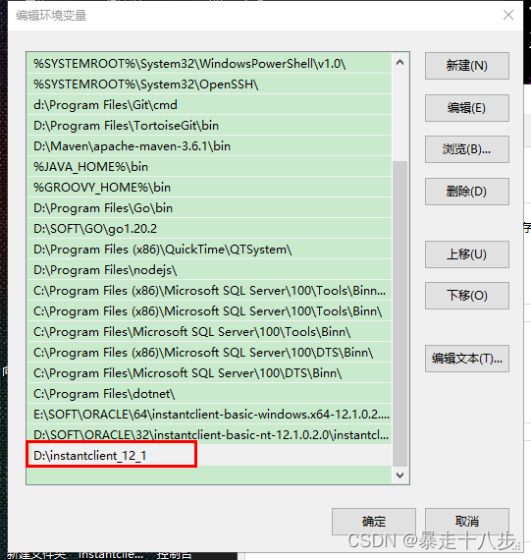Move entry up with 上移(U)
This screenshot has width=531, height=560.
(x=467, y=254)
